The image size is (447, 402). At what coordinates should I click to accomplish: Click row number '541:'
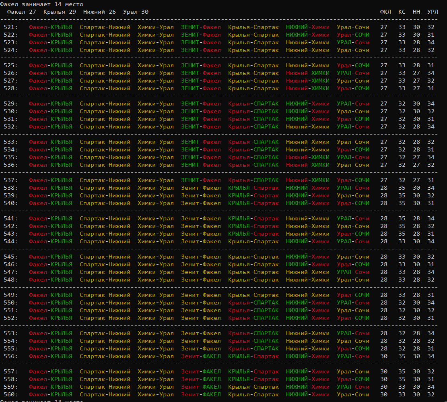click(10, 219)
